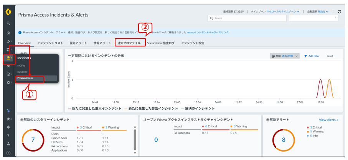Open the settings gear in the sidebar
The height and width of the screenshot is (160, 348).
[8, 82]
